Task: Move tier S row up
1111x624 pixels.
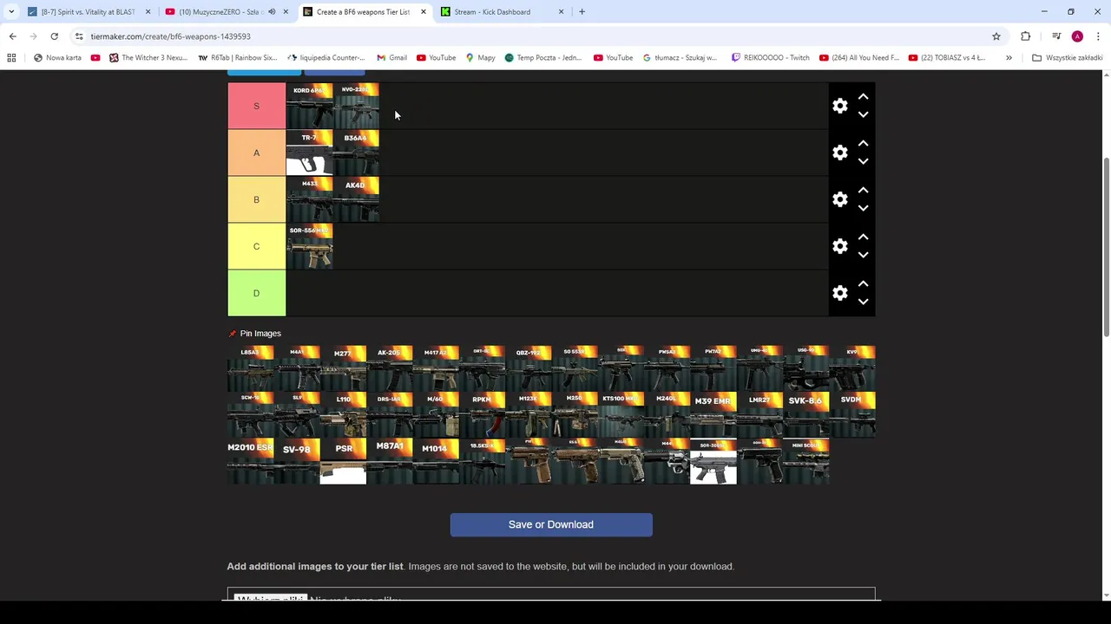Action: click(863, 97)
